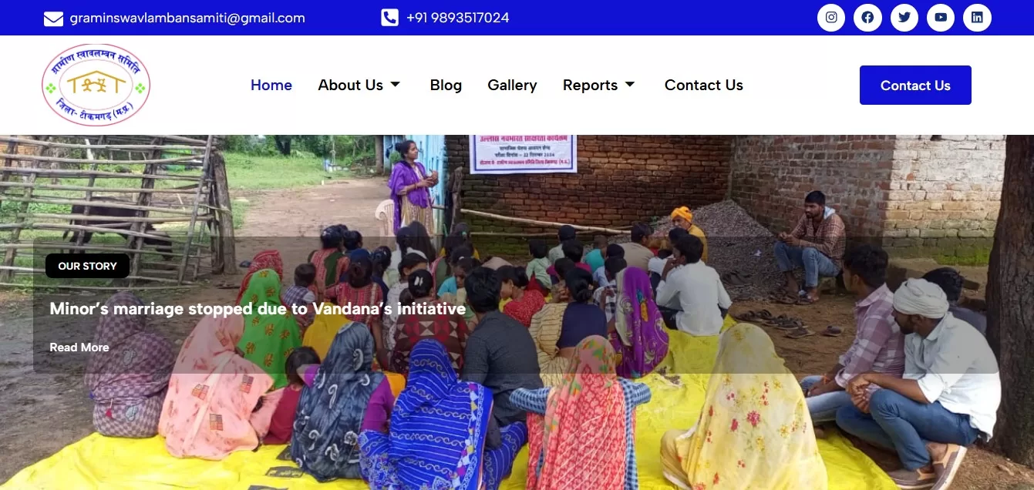This screenshot has width=1034, height=490.
Task: Open the LinkedIn social icon
Action: click(x=977, y=18)
